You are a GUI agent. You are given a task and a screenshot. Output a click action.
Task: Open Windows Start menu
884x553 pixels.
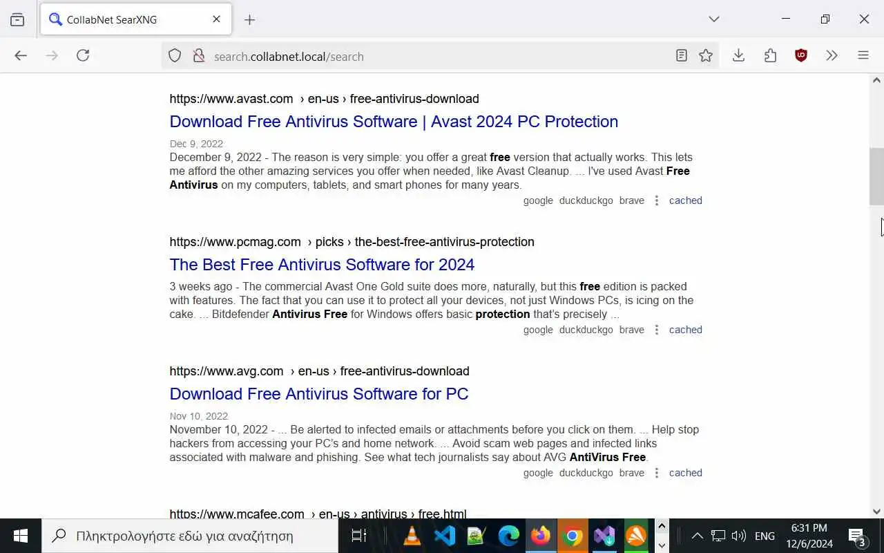20,536
